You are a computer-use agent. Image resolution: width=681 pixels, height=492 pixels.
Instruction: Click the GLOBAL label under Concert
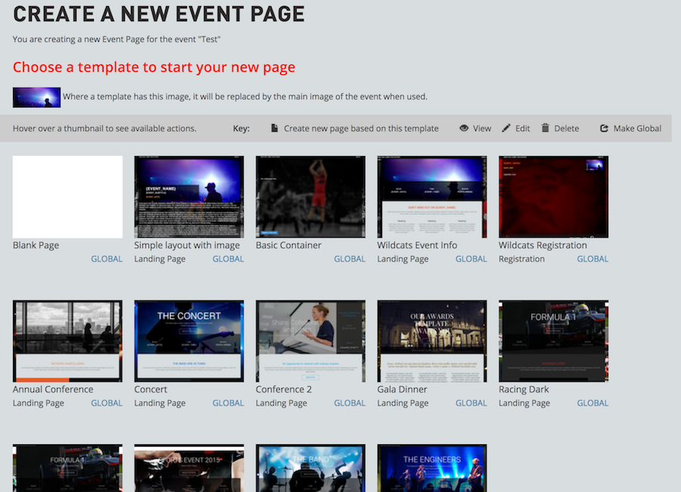coord(228,403)
